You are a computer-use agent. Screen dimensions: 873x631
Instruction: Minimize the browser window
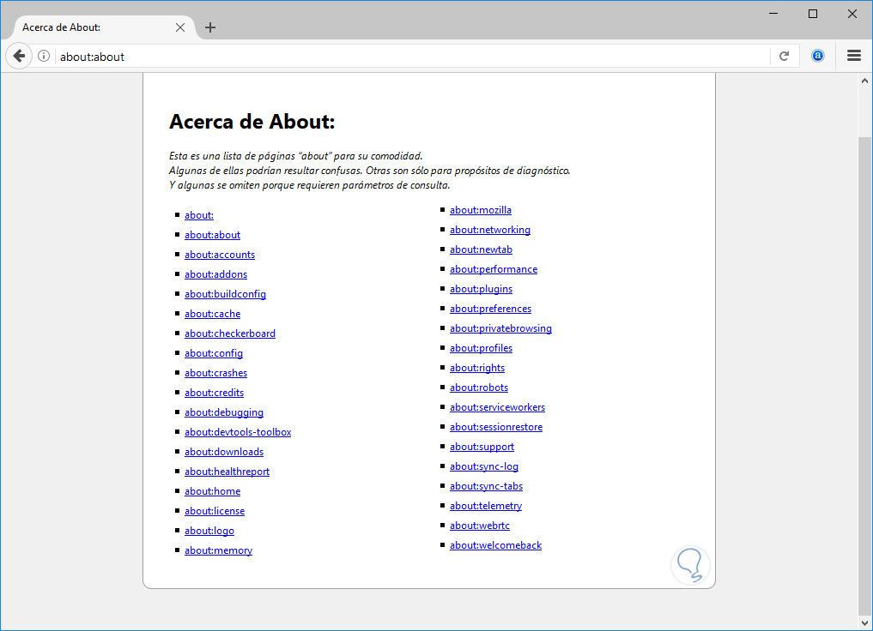(773, 14)
